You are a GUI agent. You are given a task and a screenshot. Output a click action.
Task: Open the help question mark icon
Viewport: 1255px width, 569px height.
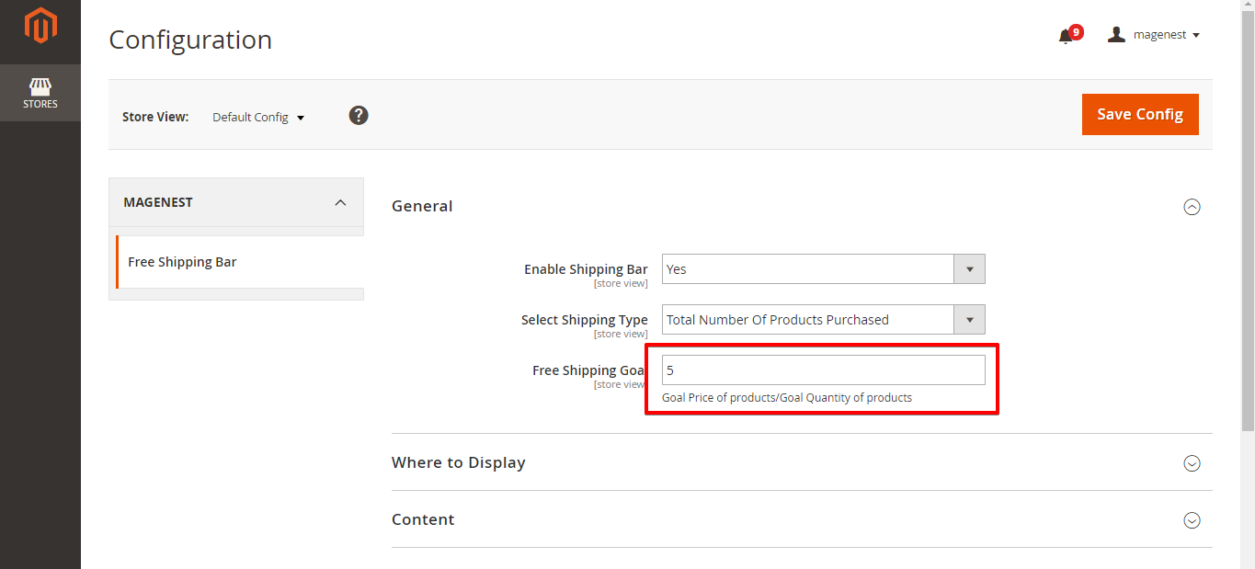[359, 115]
